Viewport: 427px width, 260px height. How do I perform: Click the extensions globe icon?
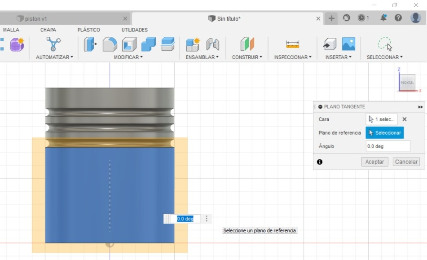(x=346, y=18)
